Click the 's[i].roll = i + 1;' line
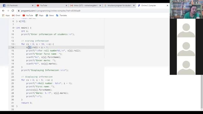Image resolution: width=203 pixels, height=114 pixels. 37,47
